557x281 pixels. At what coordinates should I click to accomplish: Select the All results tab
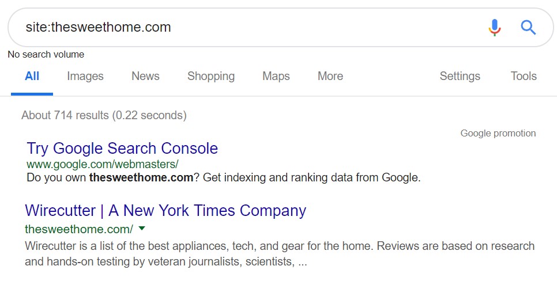click(32, 76)
